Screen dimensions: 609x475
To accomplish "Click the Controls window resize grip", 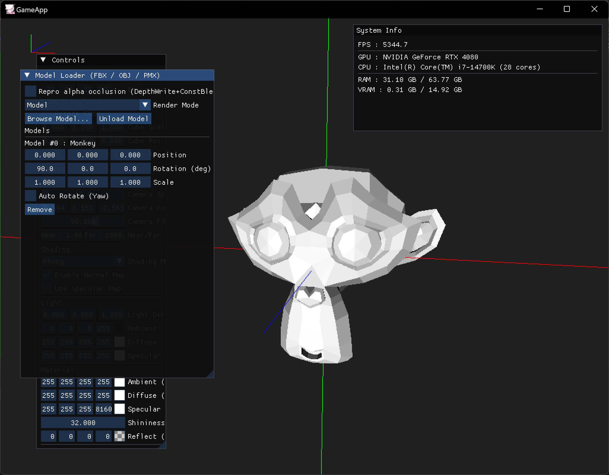I will tap(163, 446).
